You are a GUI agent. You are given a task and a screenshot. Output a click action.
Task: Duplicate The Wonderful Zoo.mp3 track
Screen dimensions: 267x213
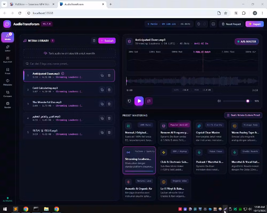click(102, 104)
